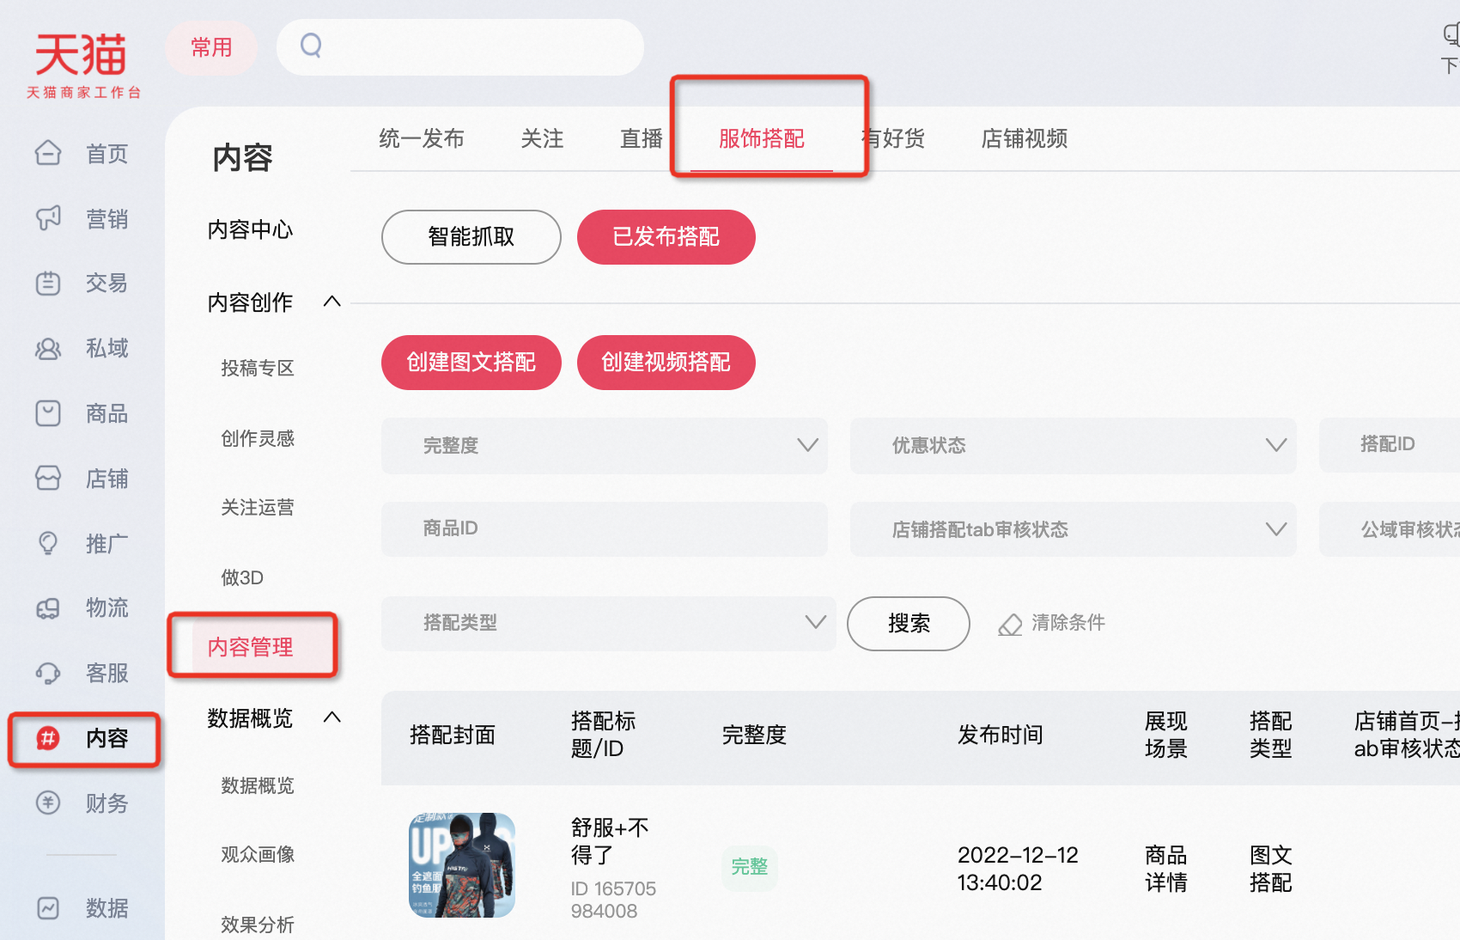This screenshot has width=1460, height=940.
Task: Click the 搭配ID input field
Action: point(1390,445)
